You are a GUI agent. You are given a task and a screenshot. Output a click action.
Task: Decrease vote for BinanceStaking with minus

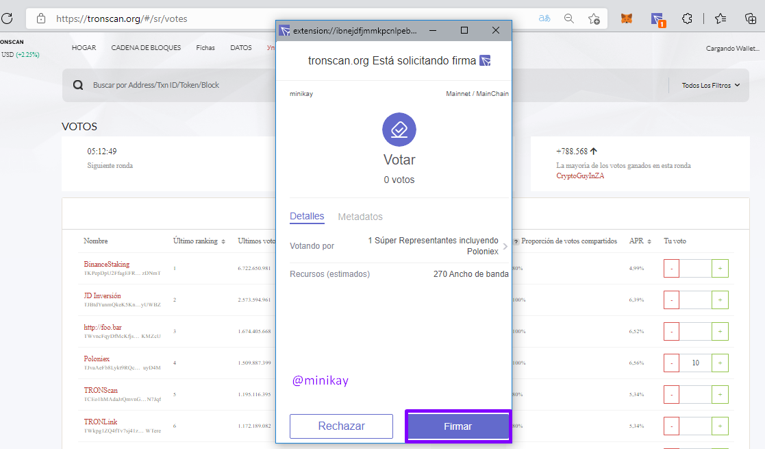671,268
